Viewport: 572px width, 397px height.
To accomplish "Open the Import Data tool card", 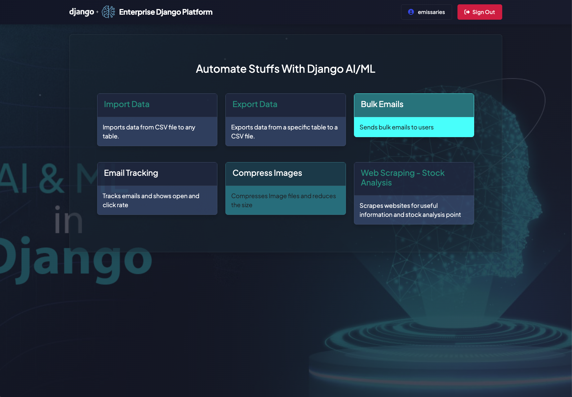I will (x=157, y=120).
